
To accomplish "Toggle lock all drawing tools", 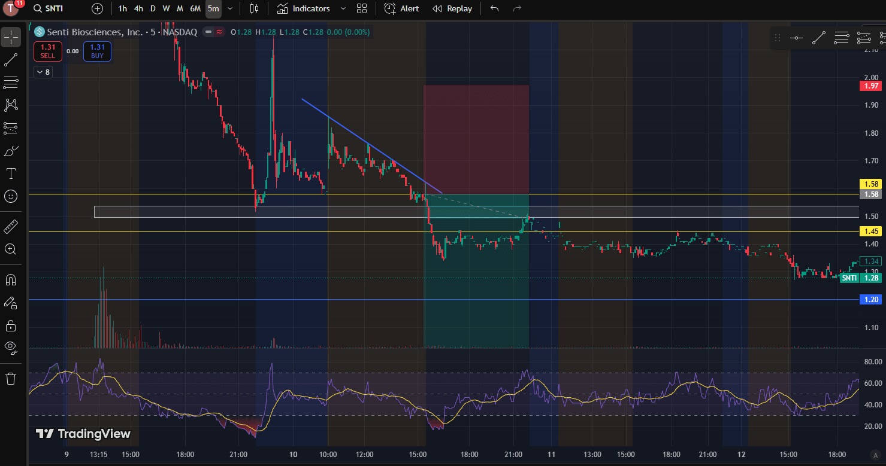I will tap(11, 325).
